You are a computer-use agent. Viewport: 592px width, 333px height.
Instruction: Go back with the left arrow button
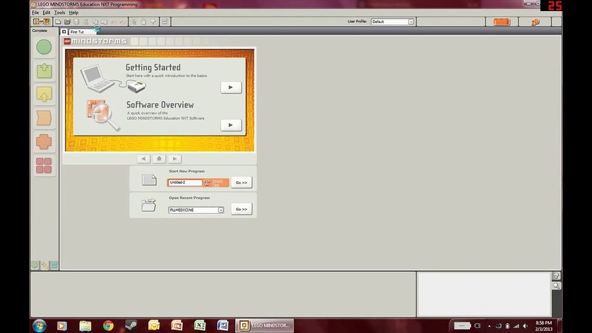(x=144, y=159)
